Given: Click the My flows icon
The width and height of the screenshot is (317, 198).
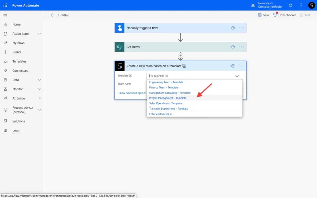Looking at the screenshot, I should tap(6, 43).
